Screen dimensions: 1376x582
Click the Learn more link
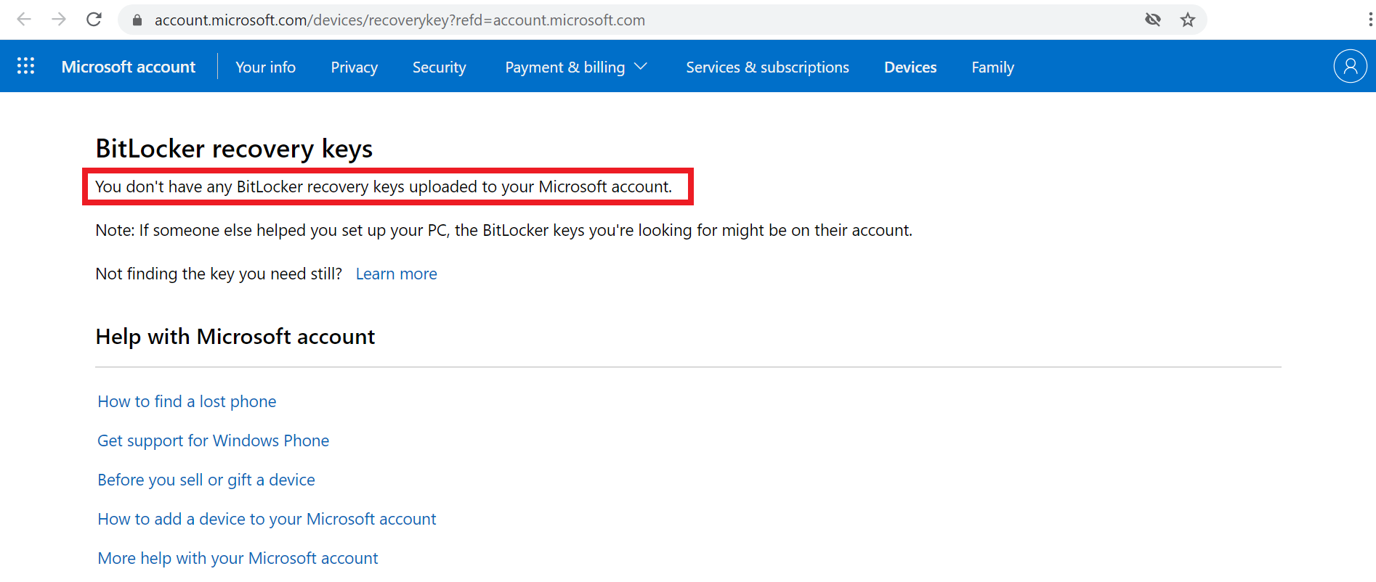click(x=397, y=274)
